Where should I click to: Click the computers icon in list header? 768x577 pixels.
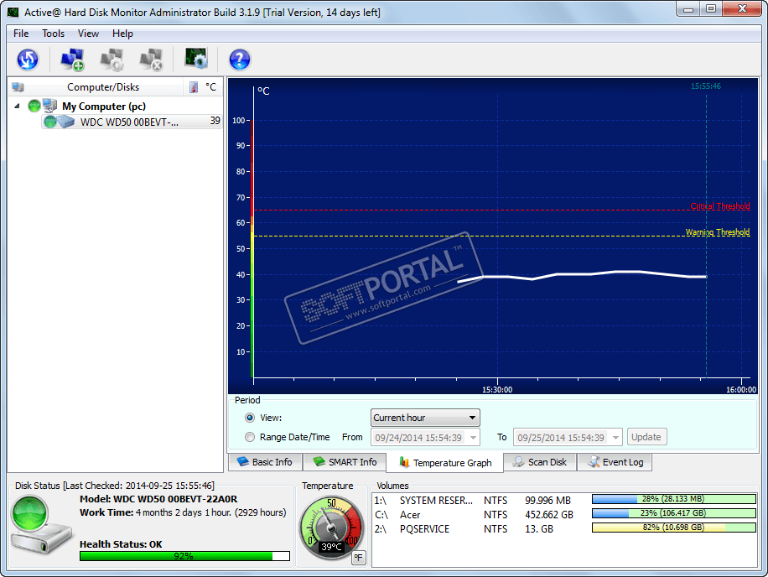(18, 87)
